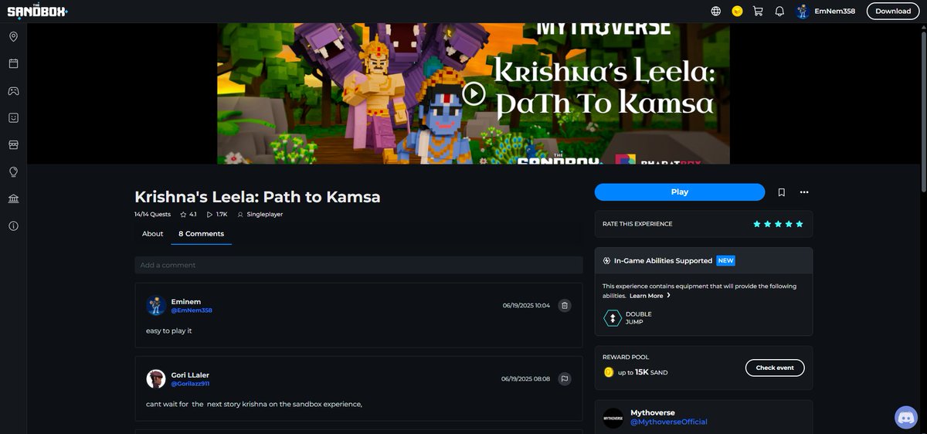This screenshot has width=927, height=434.
Task: Click the blue Play button
Action: [680, 192]
